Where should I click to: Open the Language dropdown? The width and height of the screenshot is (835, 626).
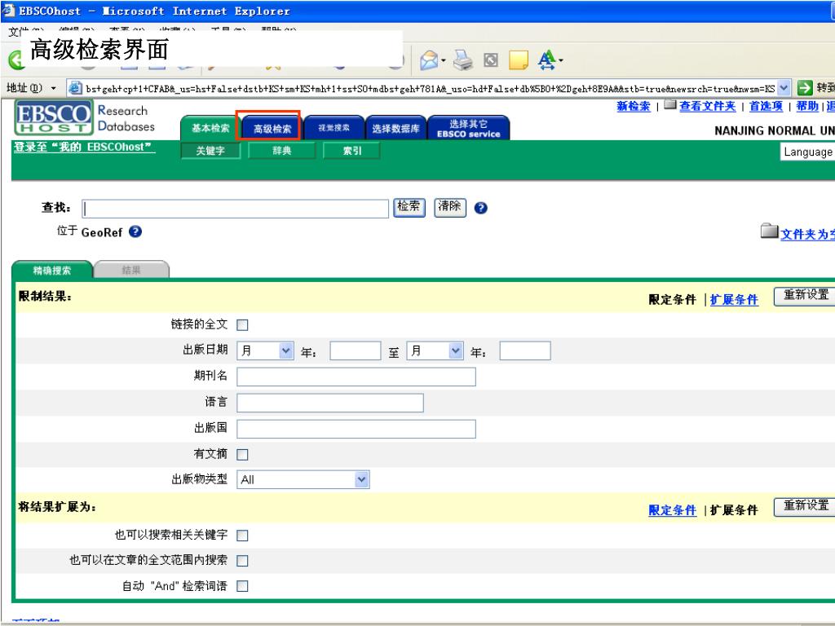(x=807, y=152)
